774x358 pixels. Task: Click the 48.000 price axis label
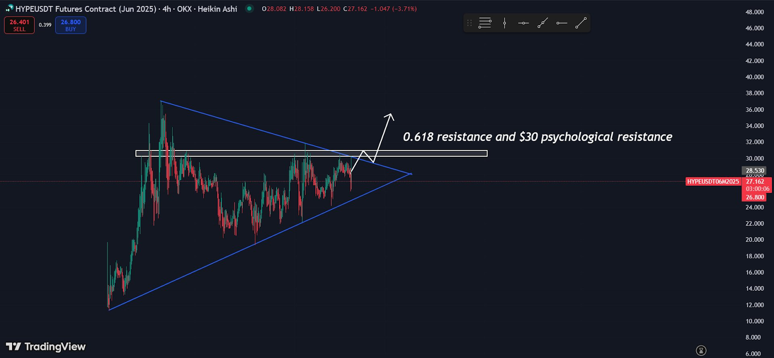click(755, 12)
